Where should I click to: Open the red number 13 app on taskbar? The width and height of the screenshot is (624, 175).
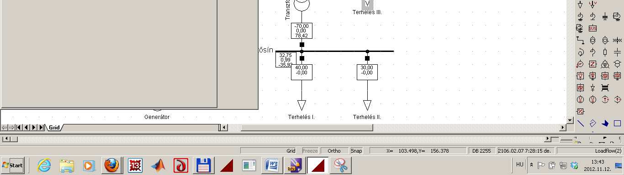tap(136, 165)
